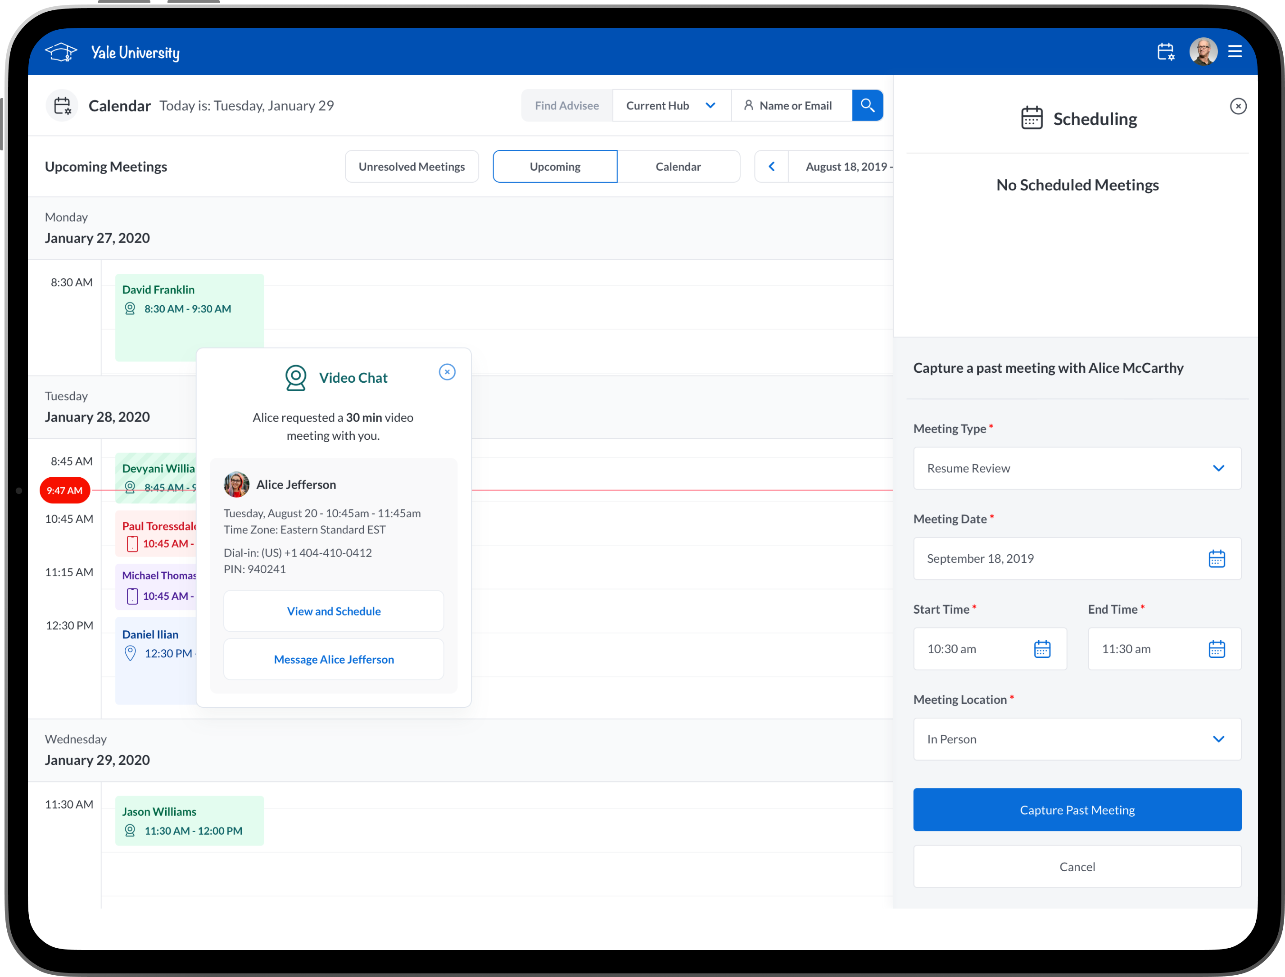Click the user profile avatar
Image resolution: width=1285 pixels, height=977 pixels.
tap(1203, 52)
